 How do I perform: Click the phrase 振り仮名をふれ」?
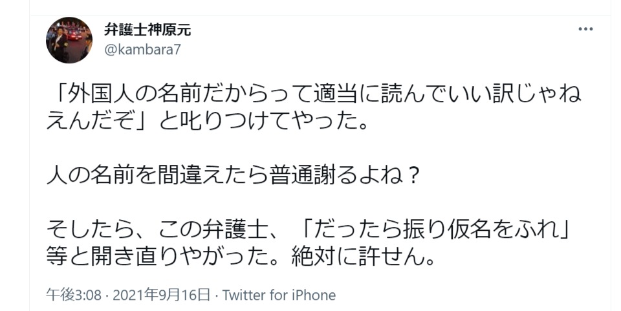point(485,231)
